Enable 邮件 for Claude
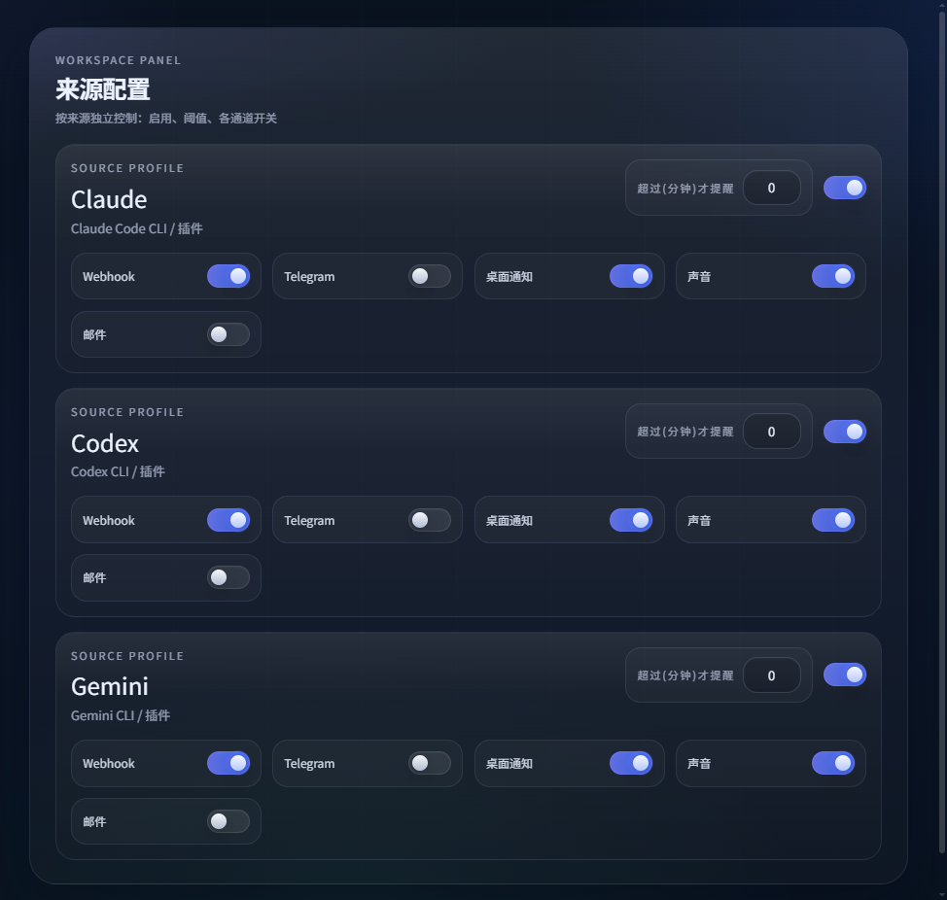The width and height of the screenshot is (947, 900). (228, 334)
